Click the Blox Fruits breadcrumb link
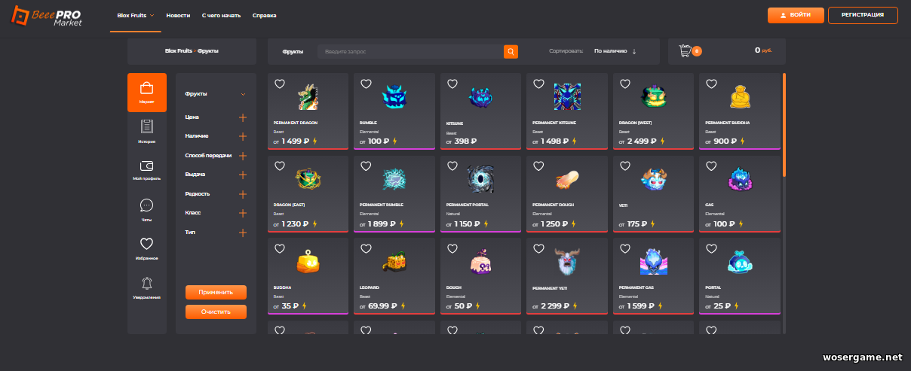 pos(179,51)
